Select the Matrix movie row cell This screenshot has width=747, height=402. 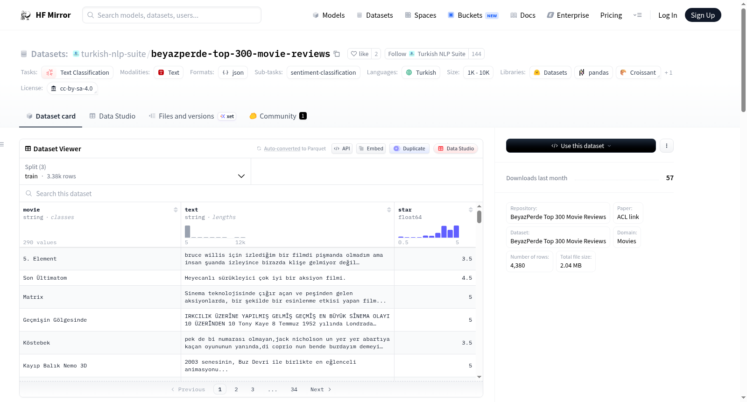click(x=100, y=297)
